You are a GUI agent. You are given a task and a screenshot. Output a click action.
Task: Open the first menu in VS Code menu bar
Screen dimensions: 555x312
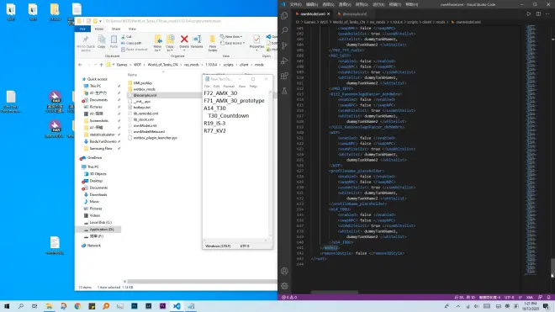point(295,4)
